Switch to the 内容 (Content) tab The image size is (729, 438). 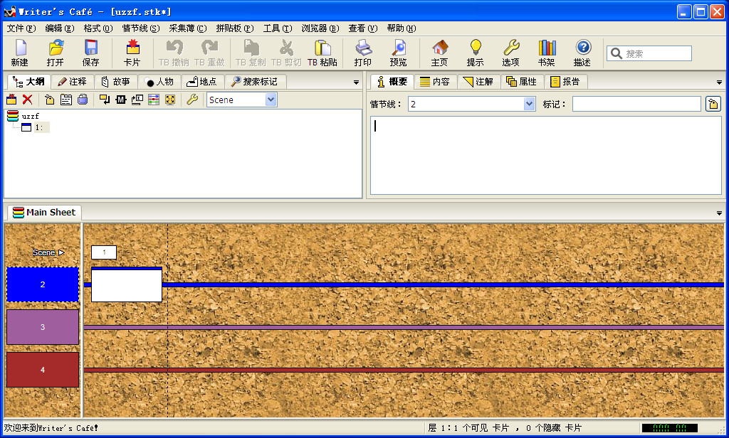pos(434,82)
